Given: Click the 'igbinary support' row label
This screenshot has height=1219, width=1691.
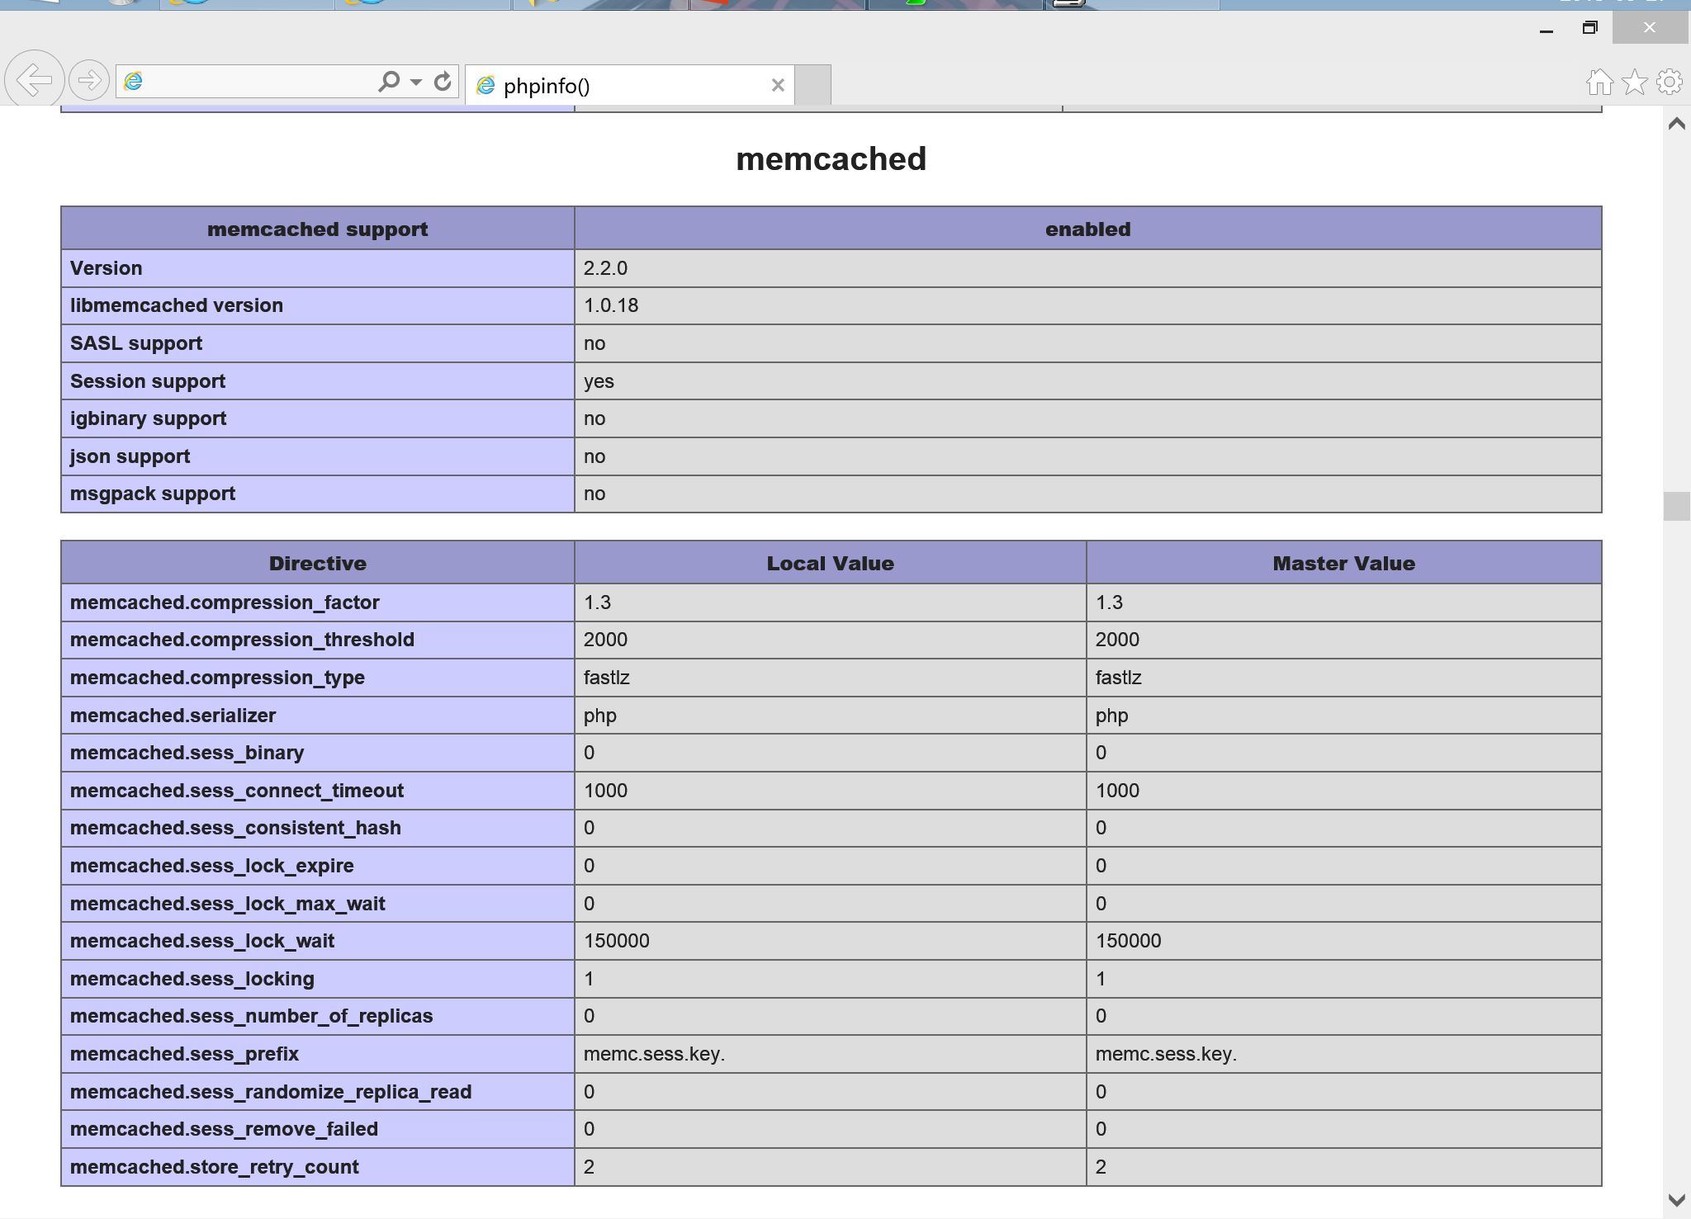Looking at the screenshot, I should [148, 418].
